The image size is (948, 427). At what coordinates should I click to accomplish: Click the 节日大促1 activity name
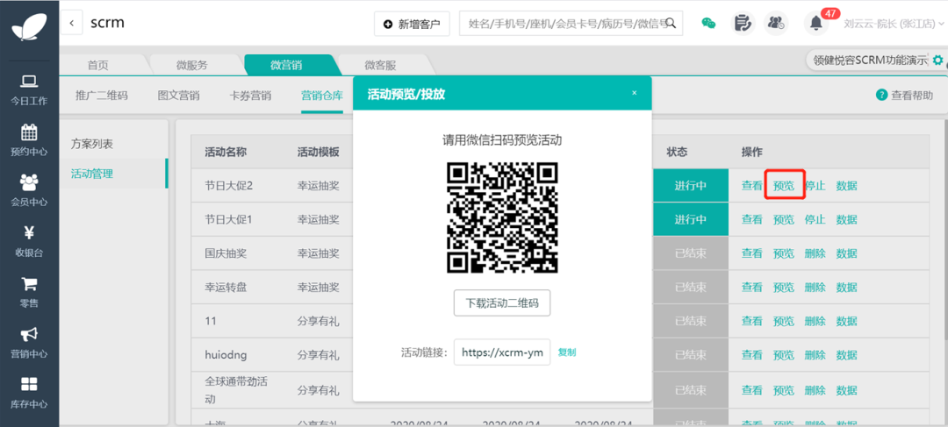pyautogui.click(x=228, y=219)
